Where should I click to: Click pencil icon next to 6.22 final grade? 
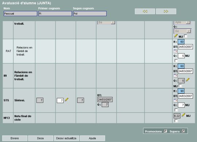184,115
